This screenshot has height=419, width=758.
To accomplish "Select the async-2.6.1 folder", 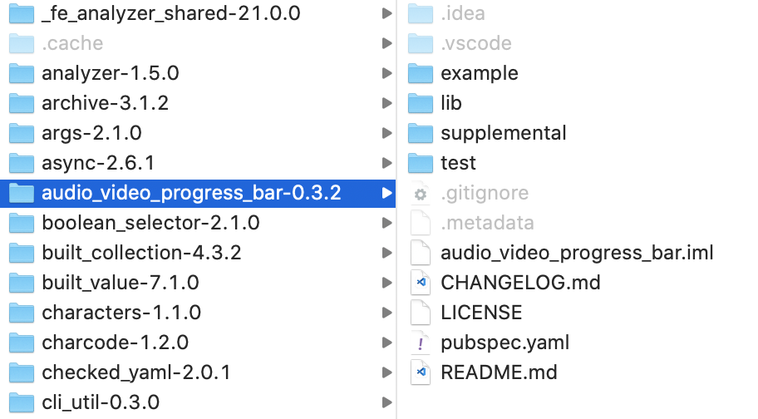I will tap(98, 163).
